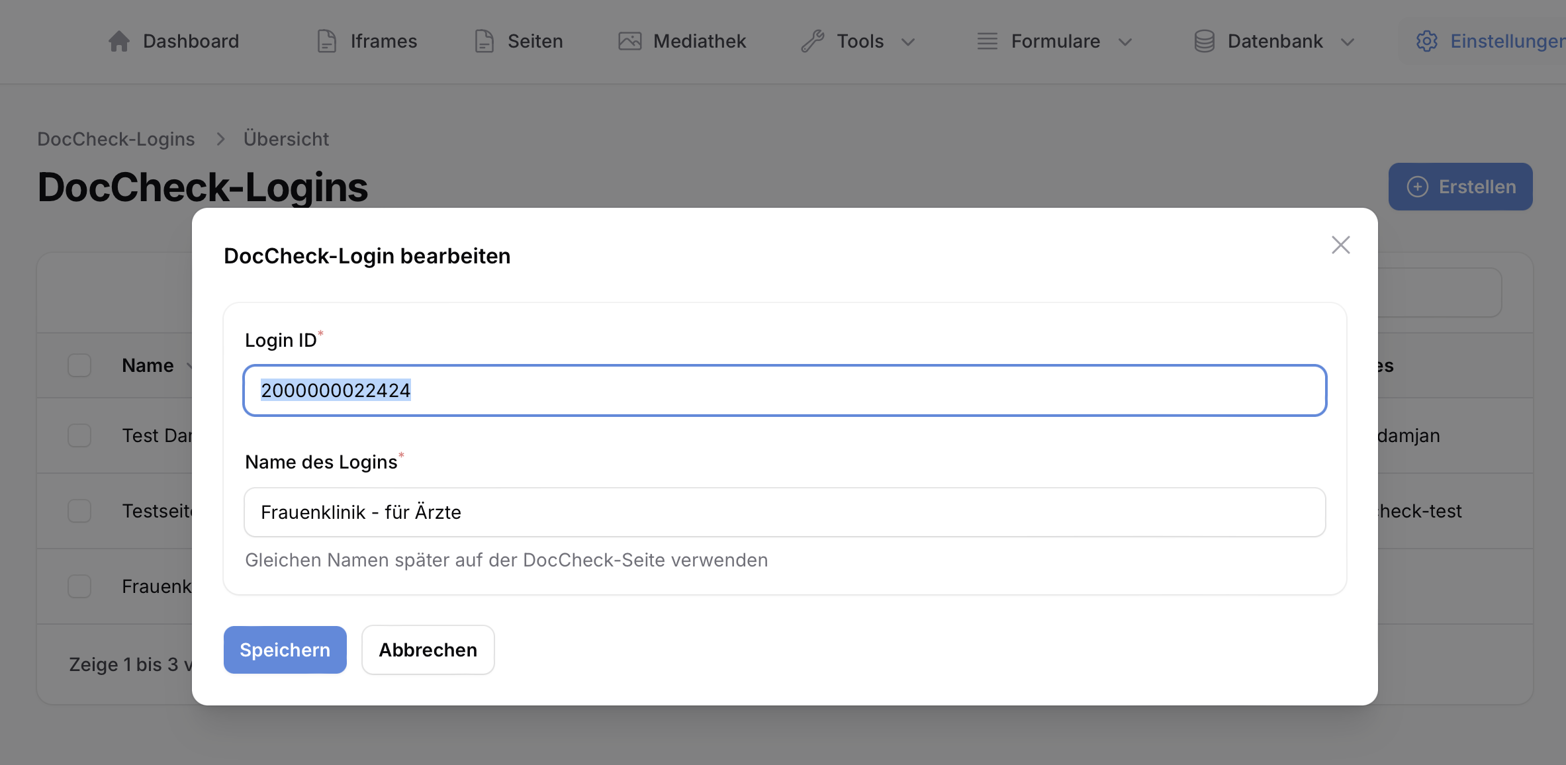The height and width of the screenshot is (765, 1566).
Task: Open the Mediathek menu item
Action: pyautogui.click(x=682, y=41)
